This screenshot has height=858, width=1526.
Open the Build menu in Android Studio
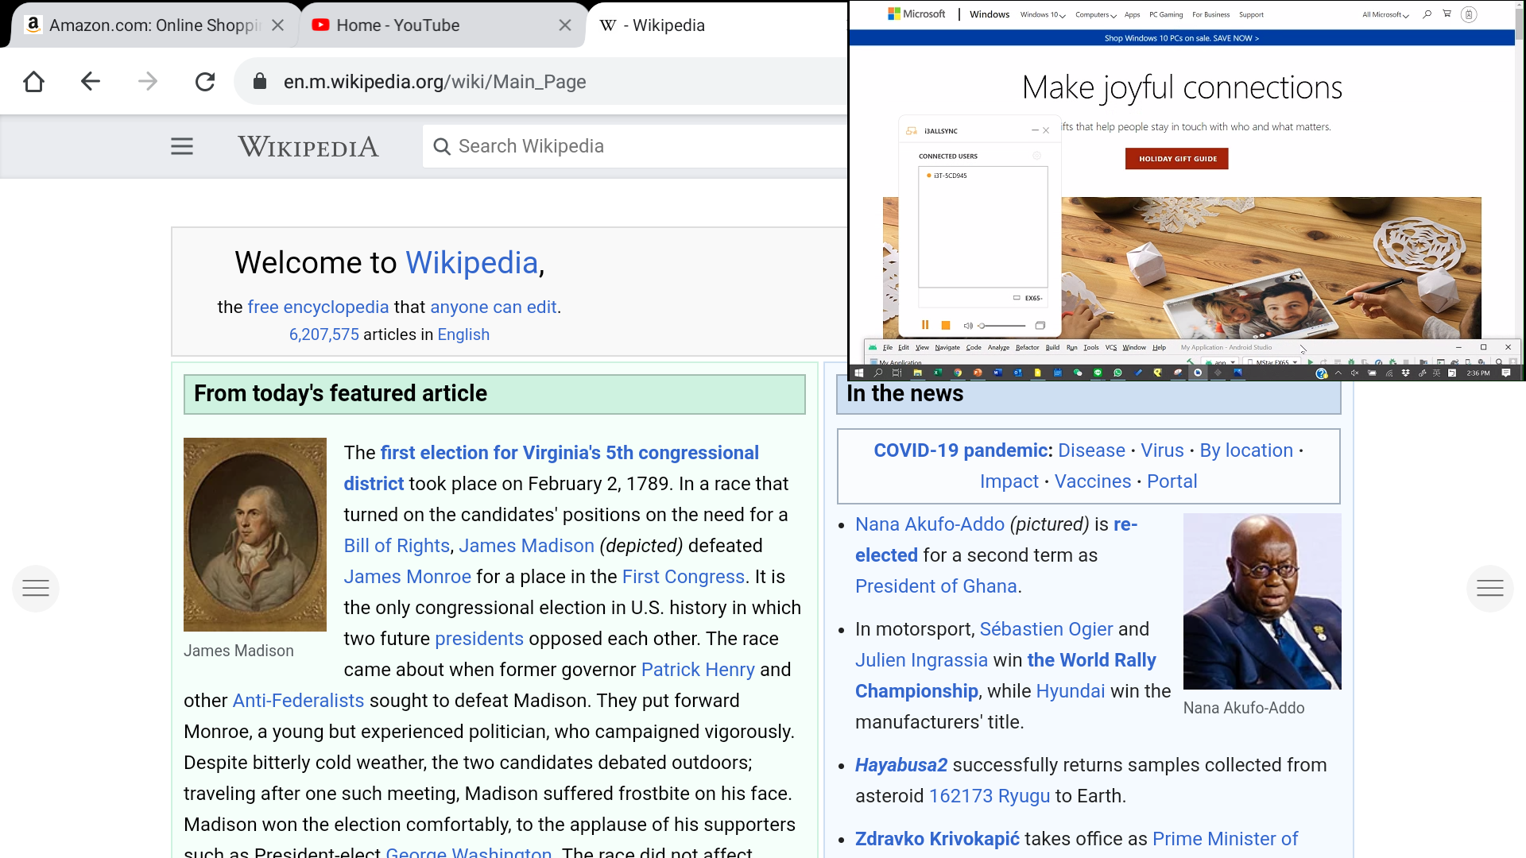point(1053,347)
